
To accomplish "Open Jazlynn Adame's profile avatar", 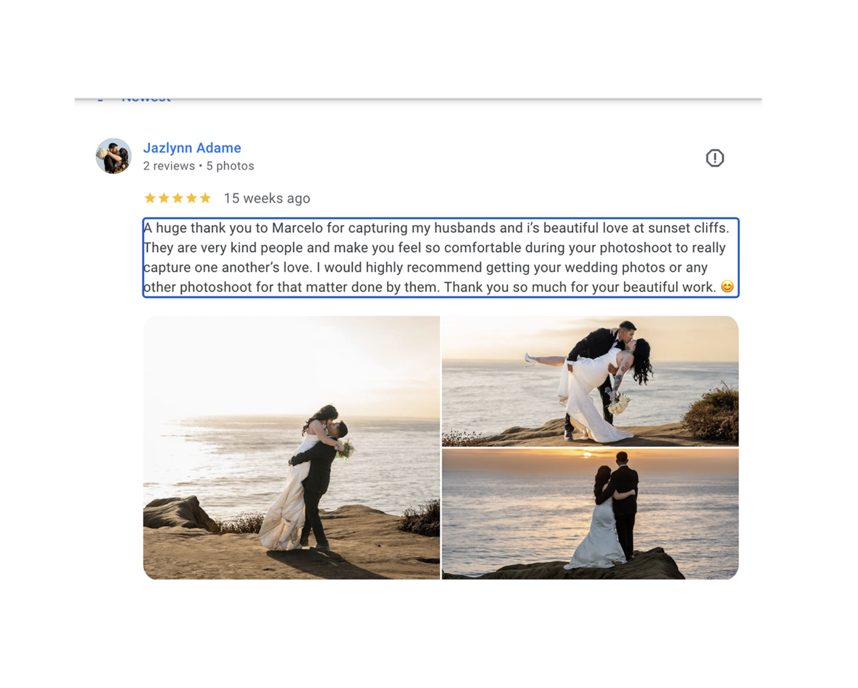I will (x=113, y=156).
